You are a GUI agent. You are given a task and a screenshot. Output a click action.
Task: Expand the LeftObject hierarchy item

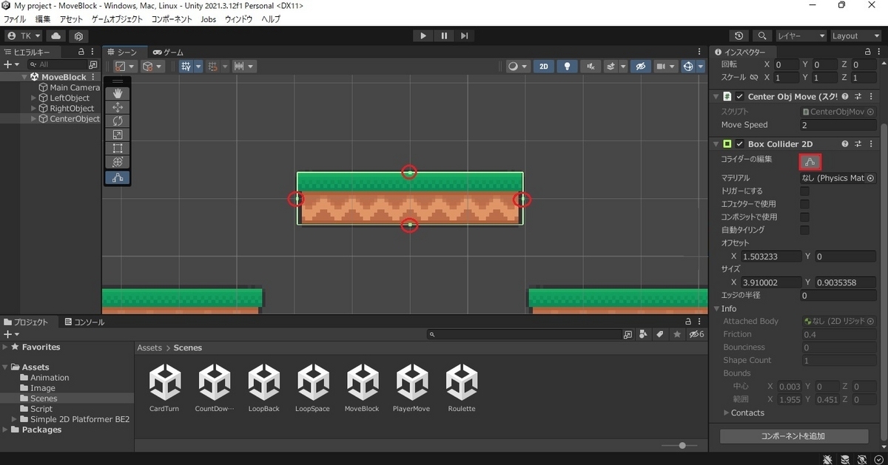click(34, 98)
